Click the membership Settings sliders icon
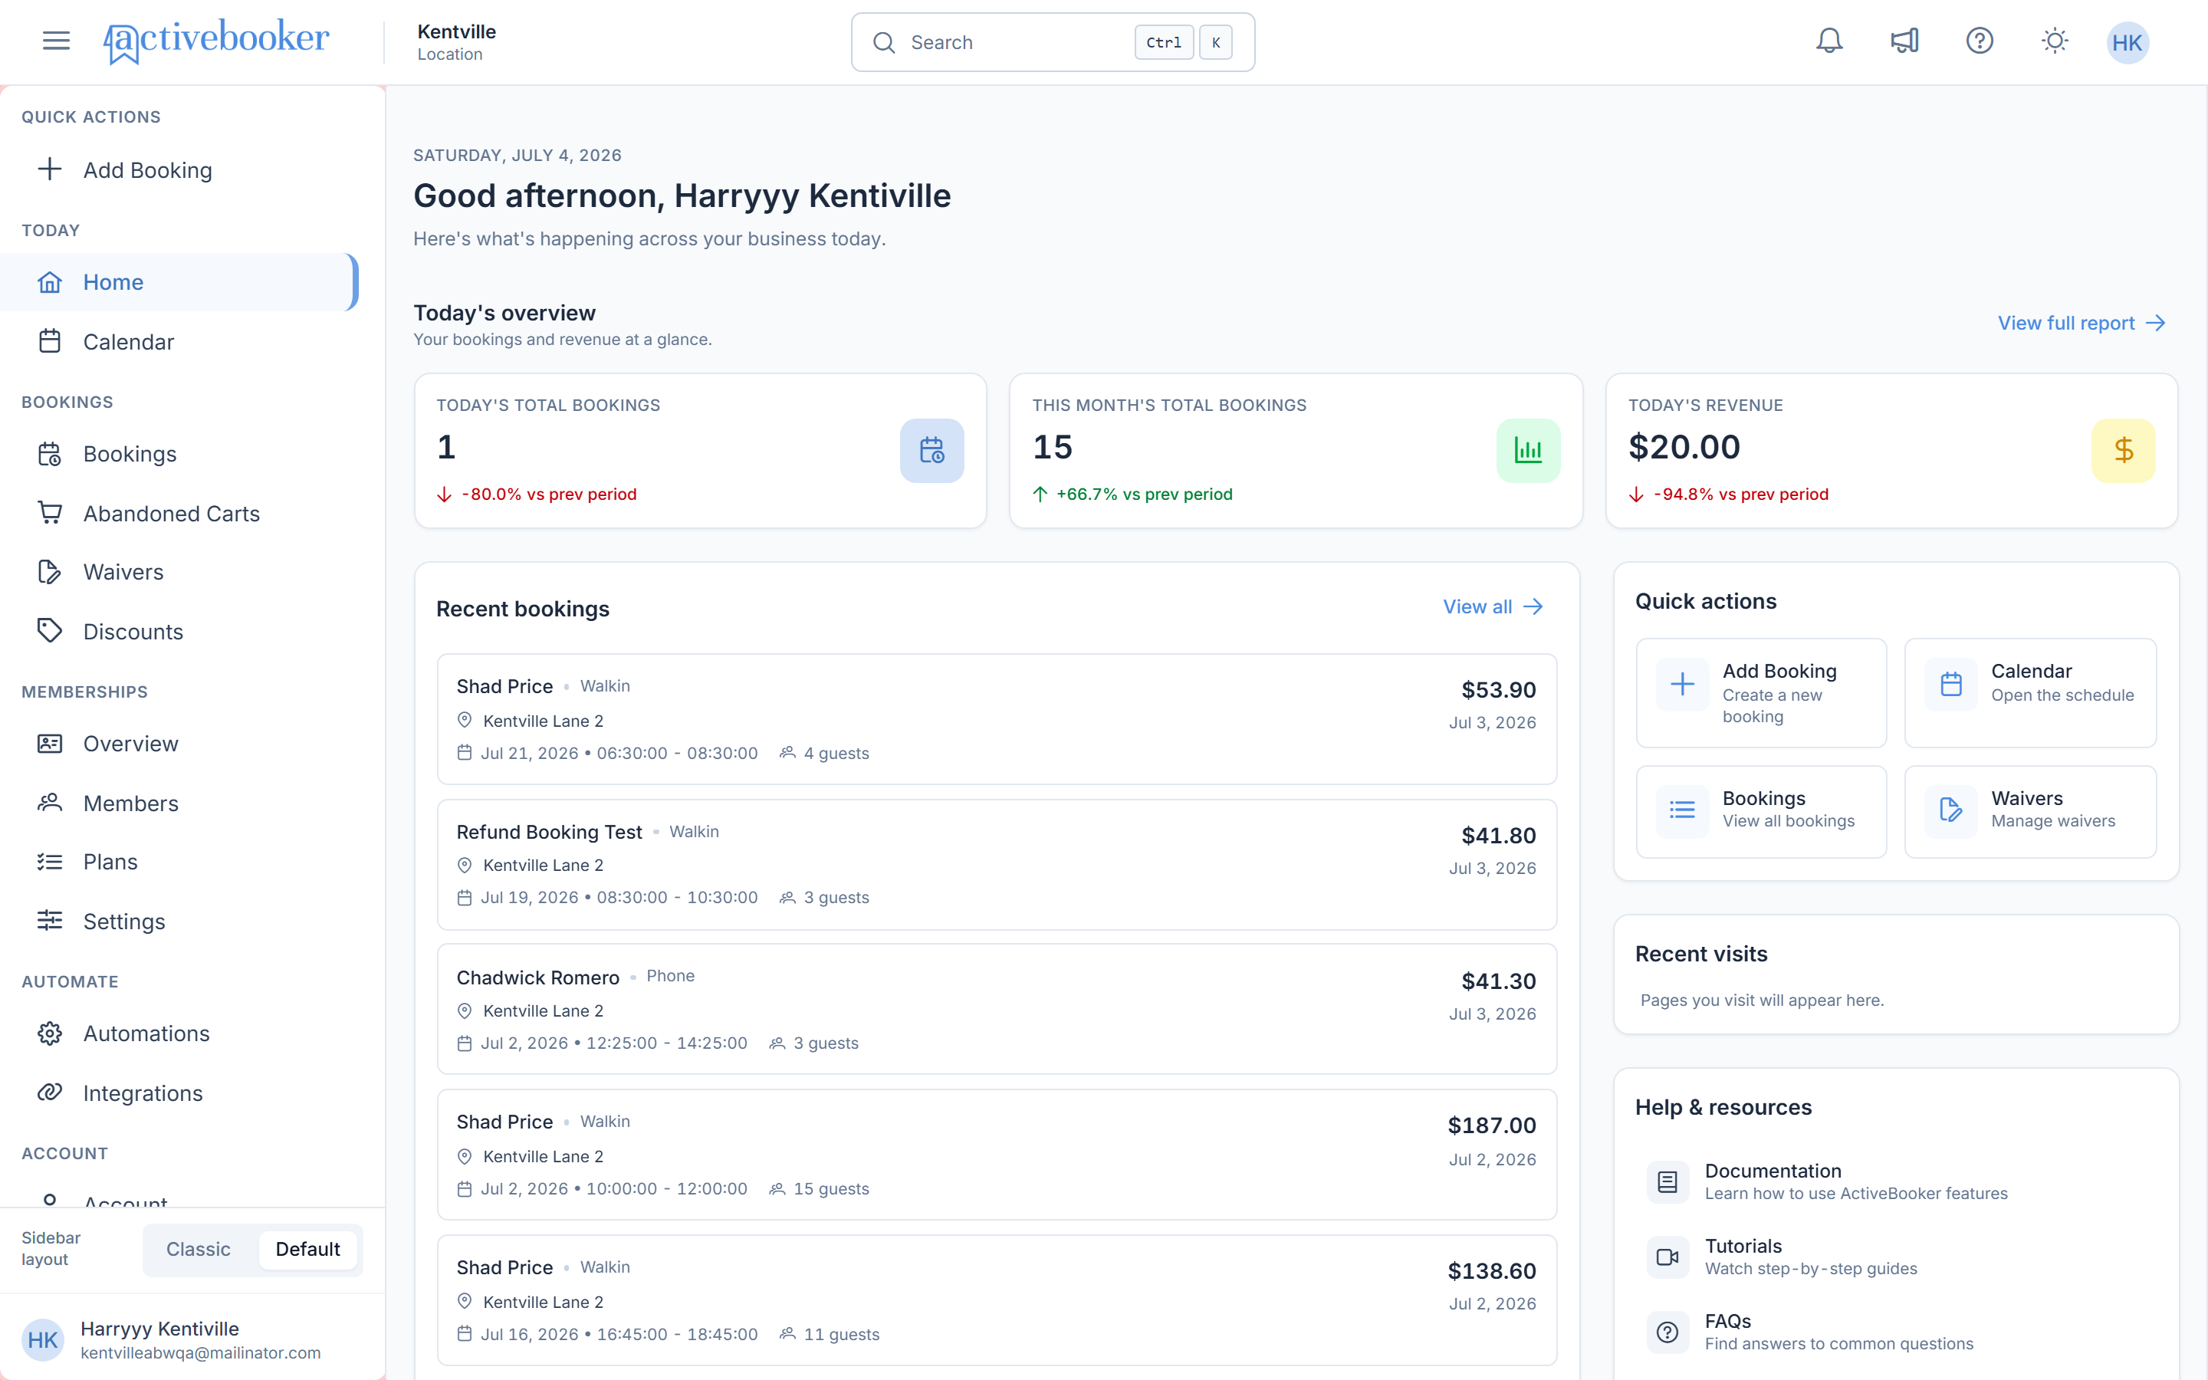Screen dimensions: 2208x1380 (x=50, y=921)
